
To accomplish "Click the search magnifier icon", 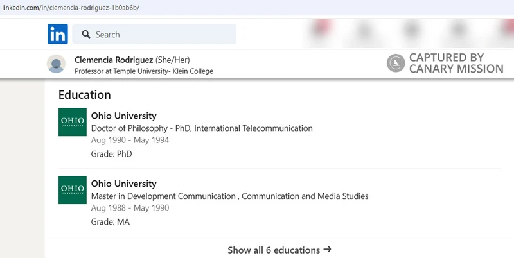I will (86, 34).
